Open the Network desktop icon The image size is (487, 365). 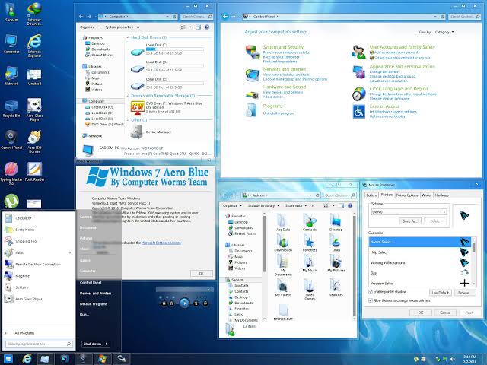coord(11,76)
